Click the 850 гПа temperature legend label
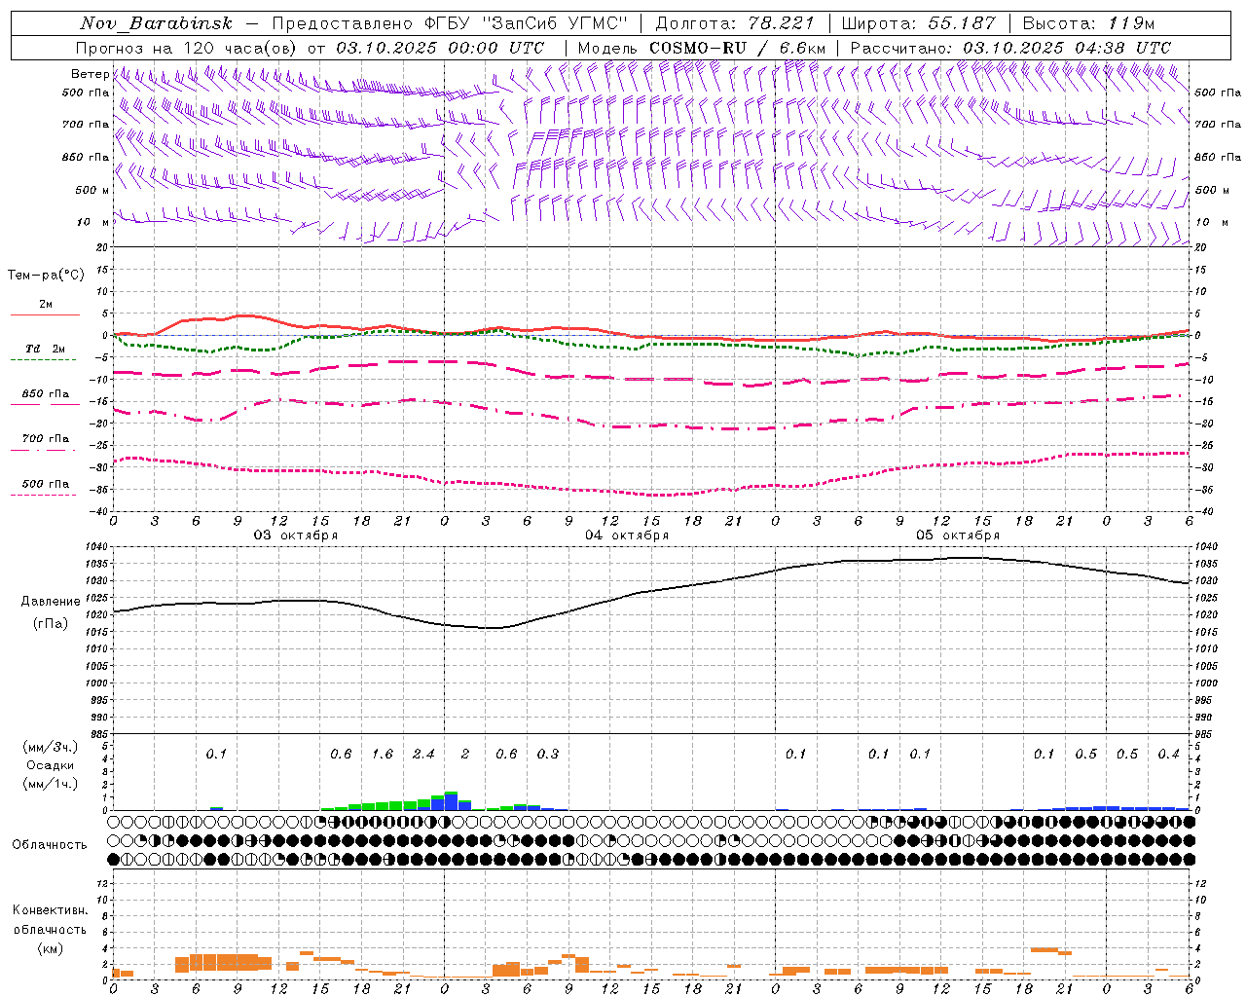The width and height of the screenshot is (1246, 997). coord(46,394)
